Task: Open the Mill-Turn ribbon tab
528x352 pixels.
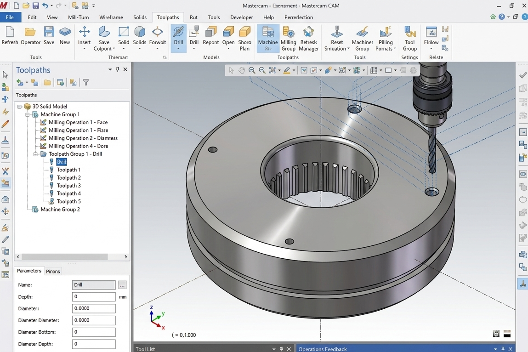Action: [79, 17]
